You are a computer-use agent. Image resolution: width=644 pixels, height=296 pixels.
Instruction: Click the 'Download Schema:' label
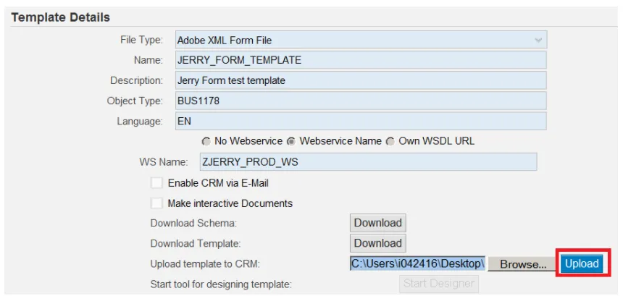[x=193, y=224]
